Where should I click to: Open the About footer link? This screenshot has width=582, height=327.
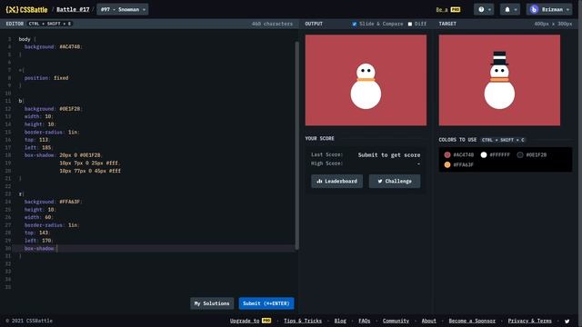tap(428, 321)
